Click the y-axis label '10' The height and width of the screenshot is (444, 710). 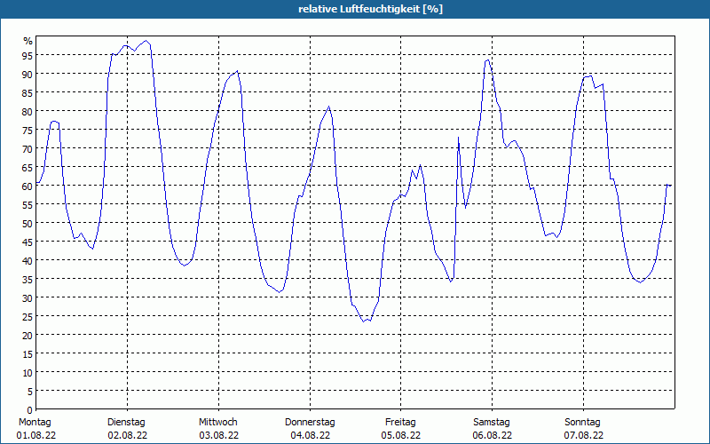tap(28, 373)
